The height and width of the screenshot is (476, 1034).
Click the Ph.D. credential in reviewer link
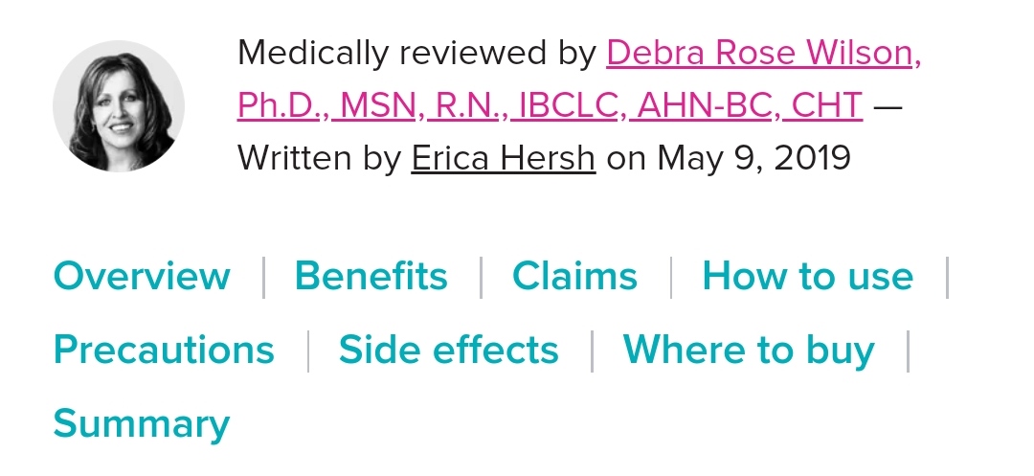click(x=281, y=104)
